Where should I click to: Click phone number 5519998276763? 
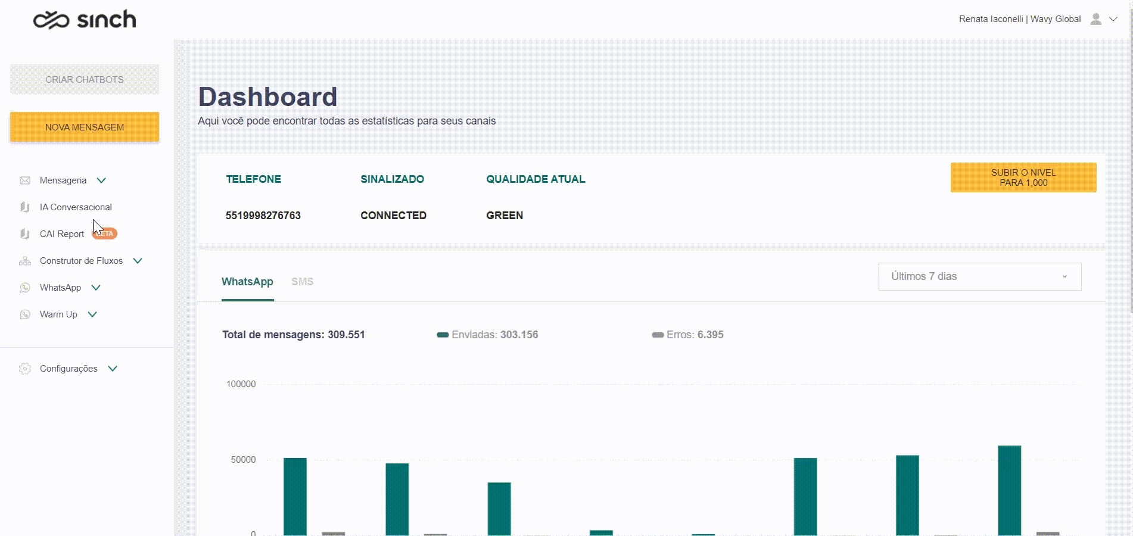click(263, 216)
